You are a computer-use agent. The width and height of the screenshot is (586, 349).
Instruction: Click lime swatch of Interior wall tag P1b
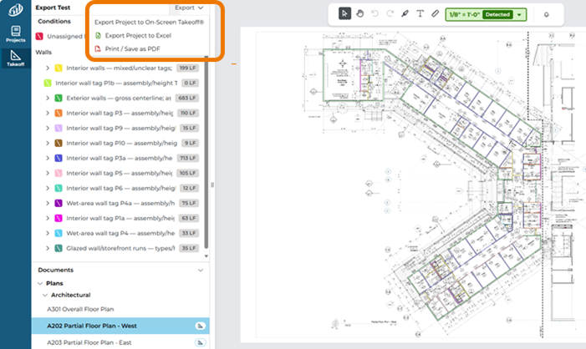(x=48, y=83)
